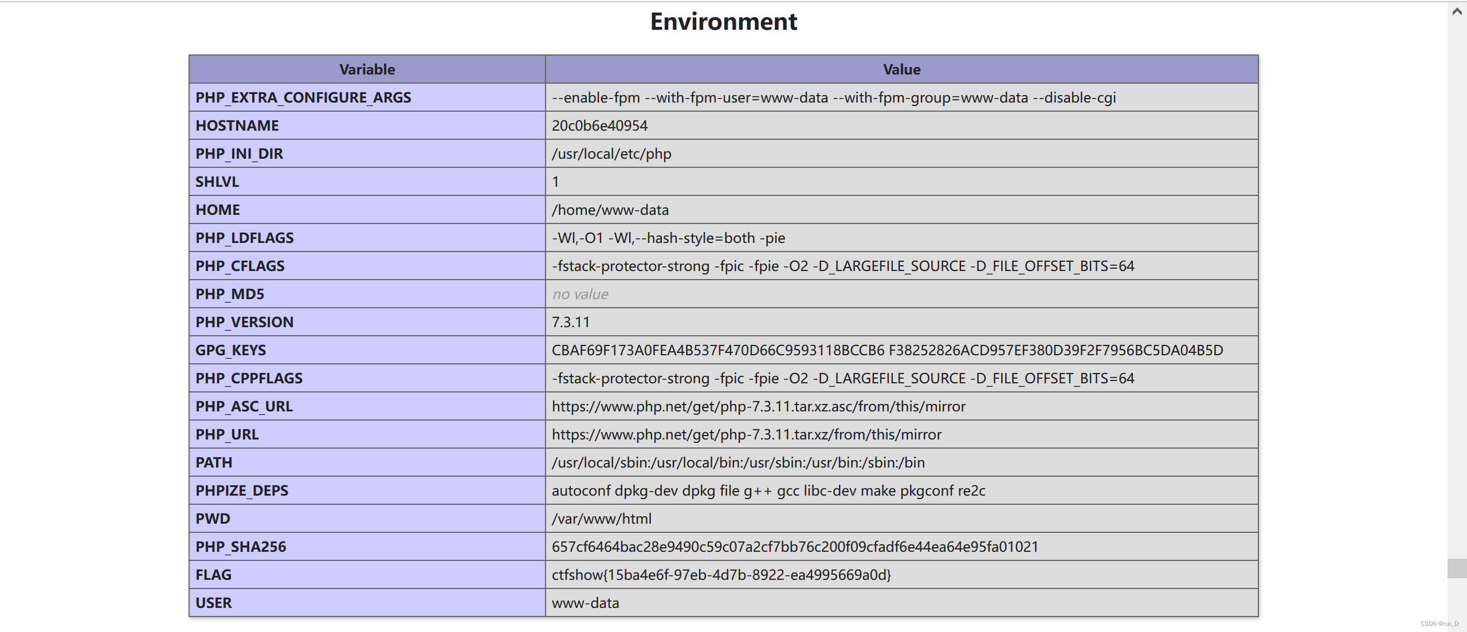Click the GPG keys value starting CBAF69F1

click(887, 350)
